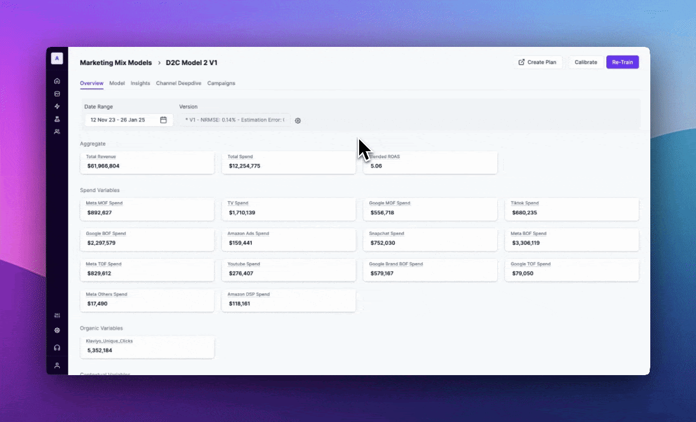Open the lightning bolt sidebar icon
This screenshot has width=696, height=422.
[57, 107]
